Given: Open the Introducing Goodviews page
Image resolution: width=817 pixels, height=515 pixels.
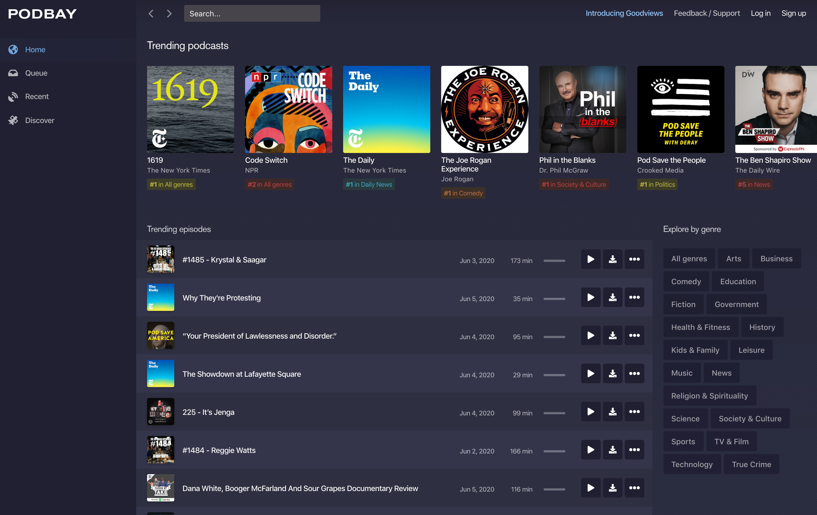Looking at the screenshot, I should [624, 13].
